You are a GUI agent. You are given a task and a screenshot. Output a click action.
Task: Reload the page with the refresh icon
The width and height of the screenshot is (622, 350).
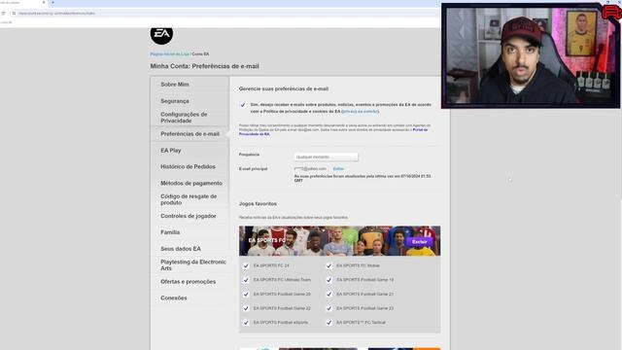click(x=3, y=13)
